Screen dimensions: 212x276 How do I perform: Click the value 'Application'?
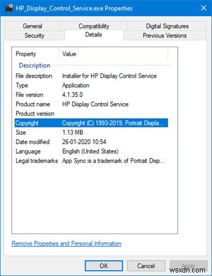click(76, 86)
